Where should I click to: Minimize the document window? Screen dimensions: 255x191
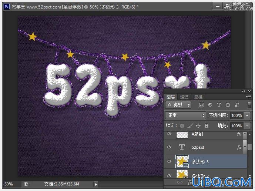[x=217, y=7]
